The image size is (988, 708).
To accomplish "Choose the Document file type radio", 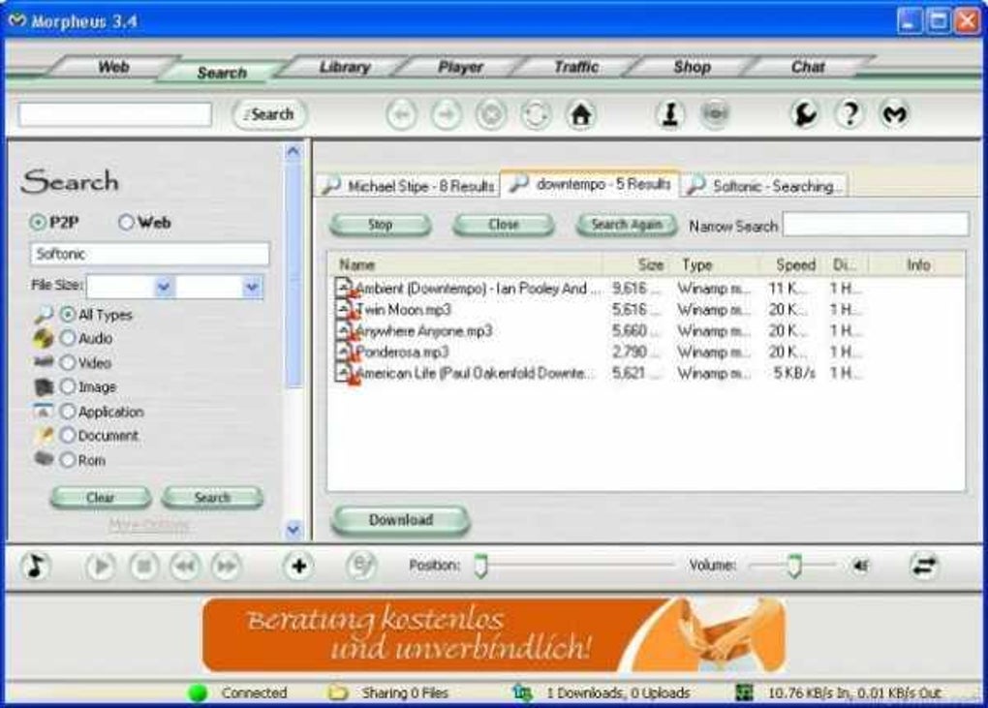I will (68, 435).
